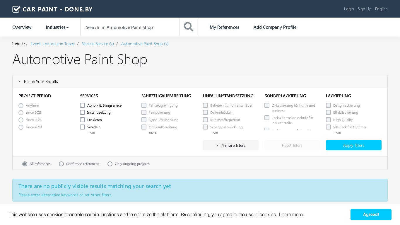Select the Anytime project period
The width and height of the screenshot is (400, 225).
pyautogui.click(x=21, y=105)
